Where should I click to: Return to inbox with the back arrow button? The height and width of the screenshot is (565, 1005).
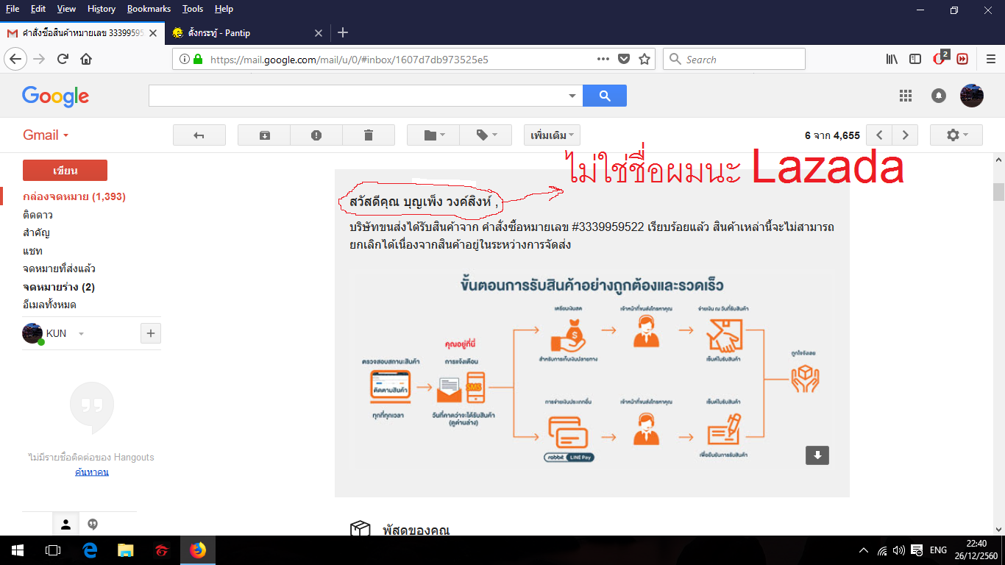199,135
